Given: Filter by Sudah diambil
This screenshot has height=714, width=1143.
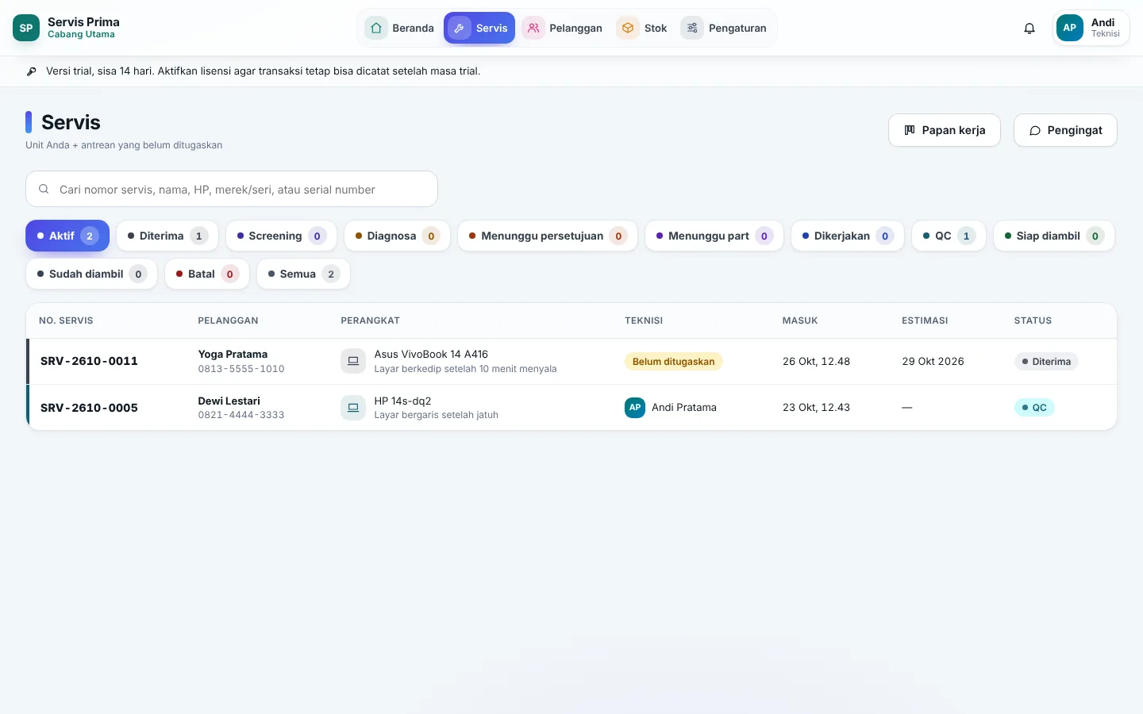Looking at the screenshot, I should 92,274.
